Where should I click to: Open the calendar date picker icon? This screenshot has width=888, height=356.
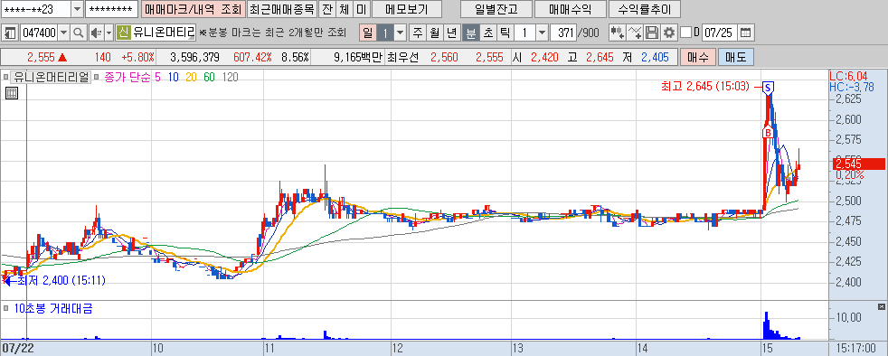point(746,33)
